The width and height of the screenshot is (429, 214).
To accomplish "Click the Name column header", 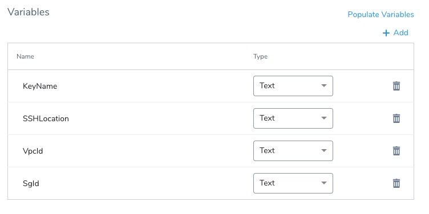I will (x=25, y=56).
